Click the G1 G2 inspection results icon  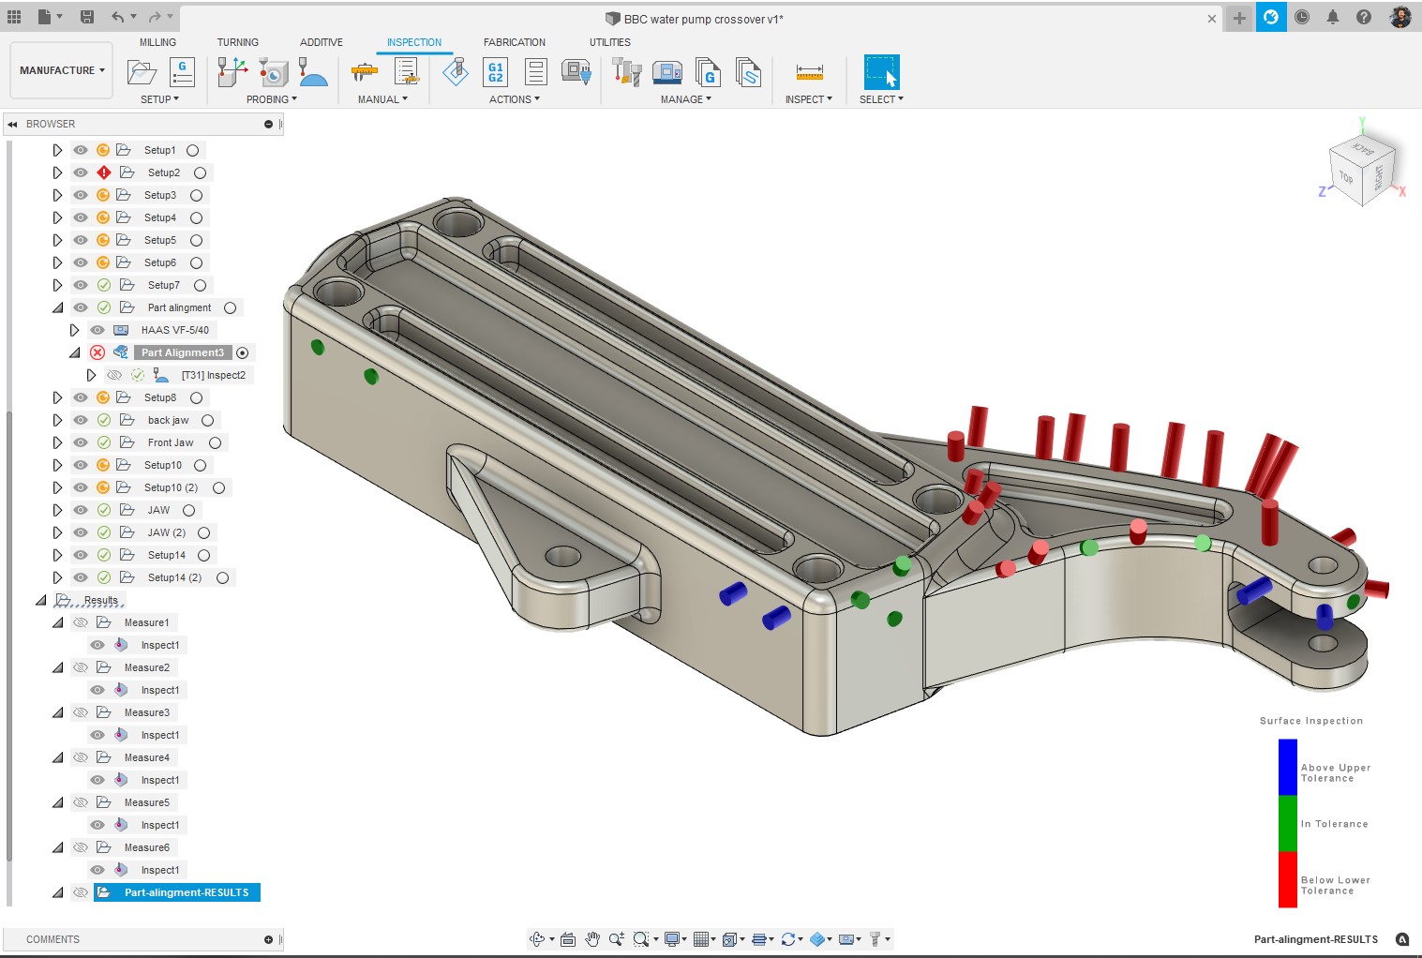495,72
